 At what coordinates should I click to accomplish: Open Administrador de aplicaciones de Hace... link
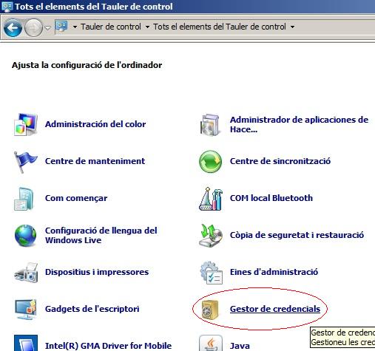click(x=299, y=124)
